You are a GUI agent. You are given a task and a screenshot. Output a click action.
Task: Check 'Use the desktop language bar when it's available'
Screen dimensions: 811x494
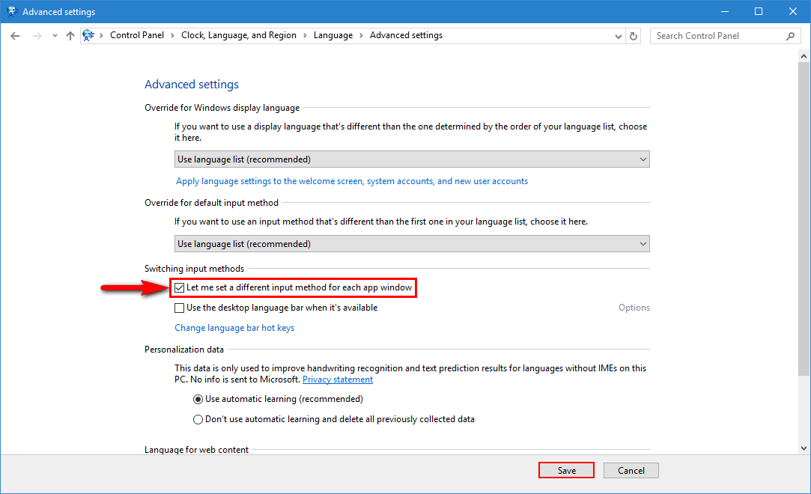point(179,308)
